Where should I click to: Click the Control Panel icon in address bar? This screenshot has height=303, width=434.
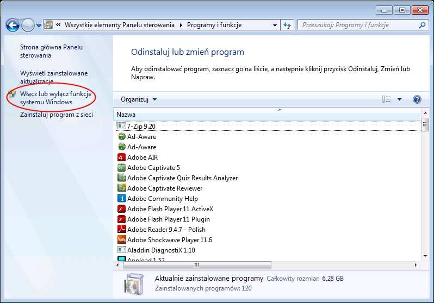coord(49,25)
